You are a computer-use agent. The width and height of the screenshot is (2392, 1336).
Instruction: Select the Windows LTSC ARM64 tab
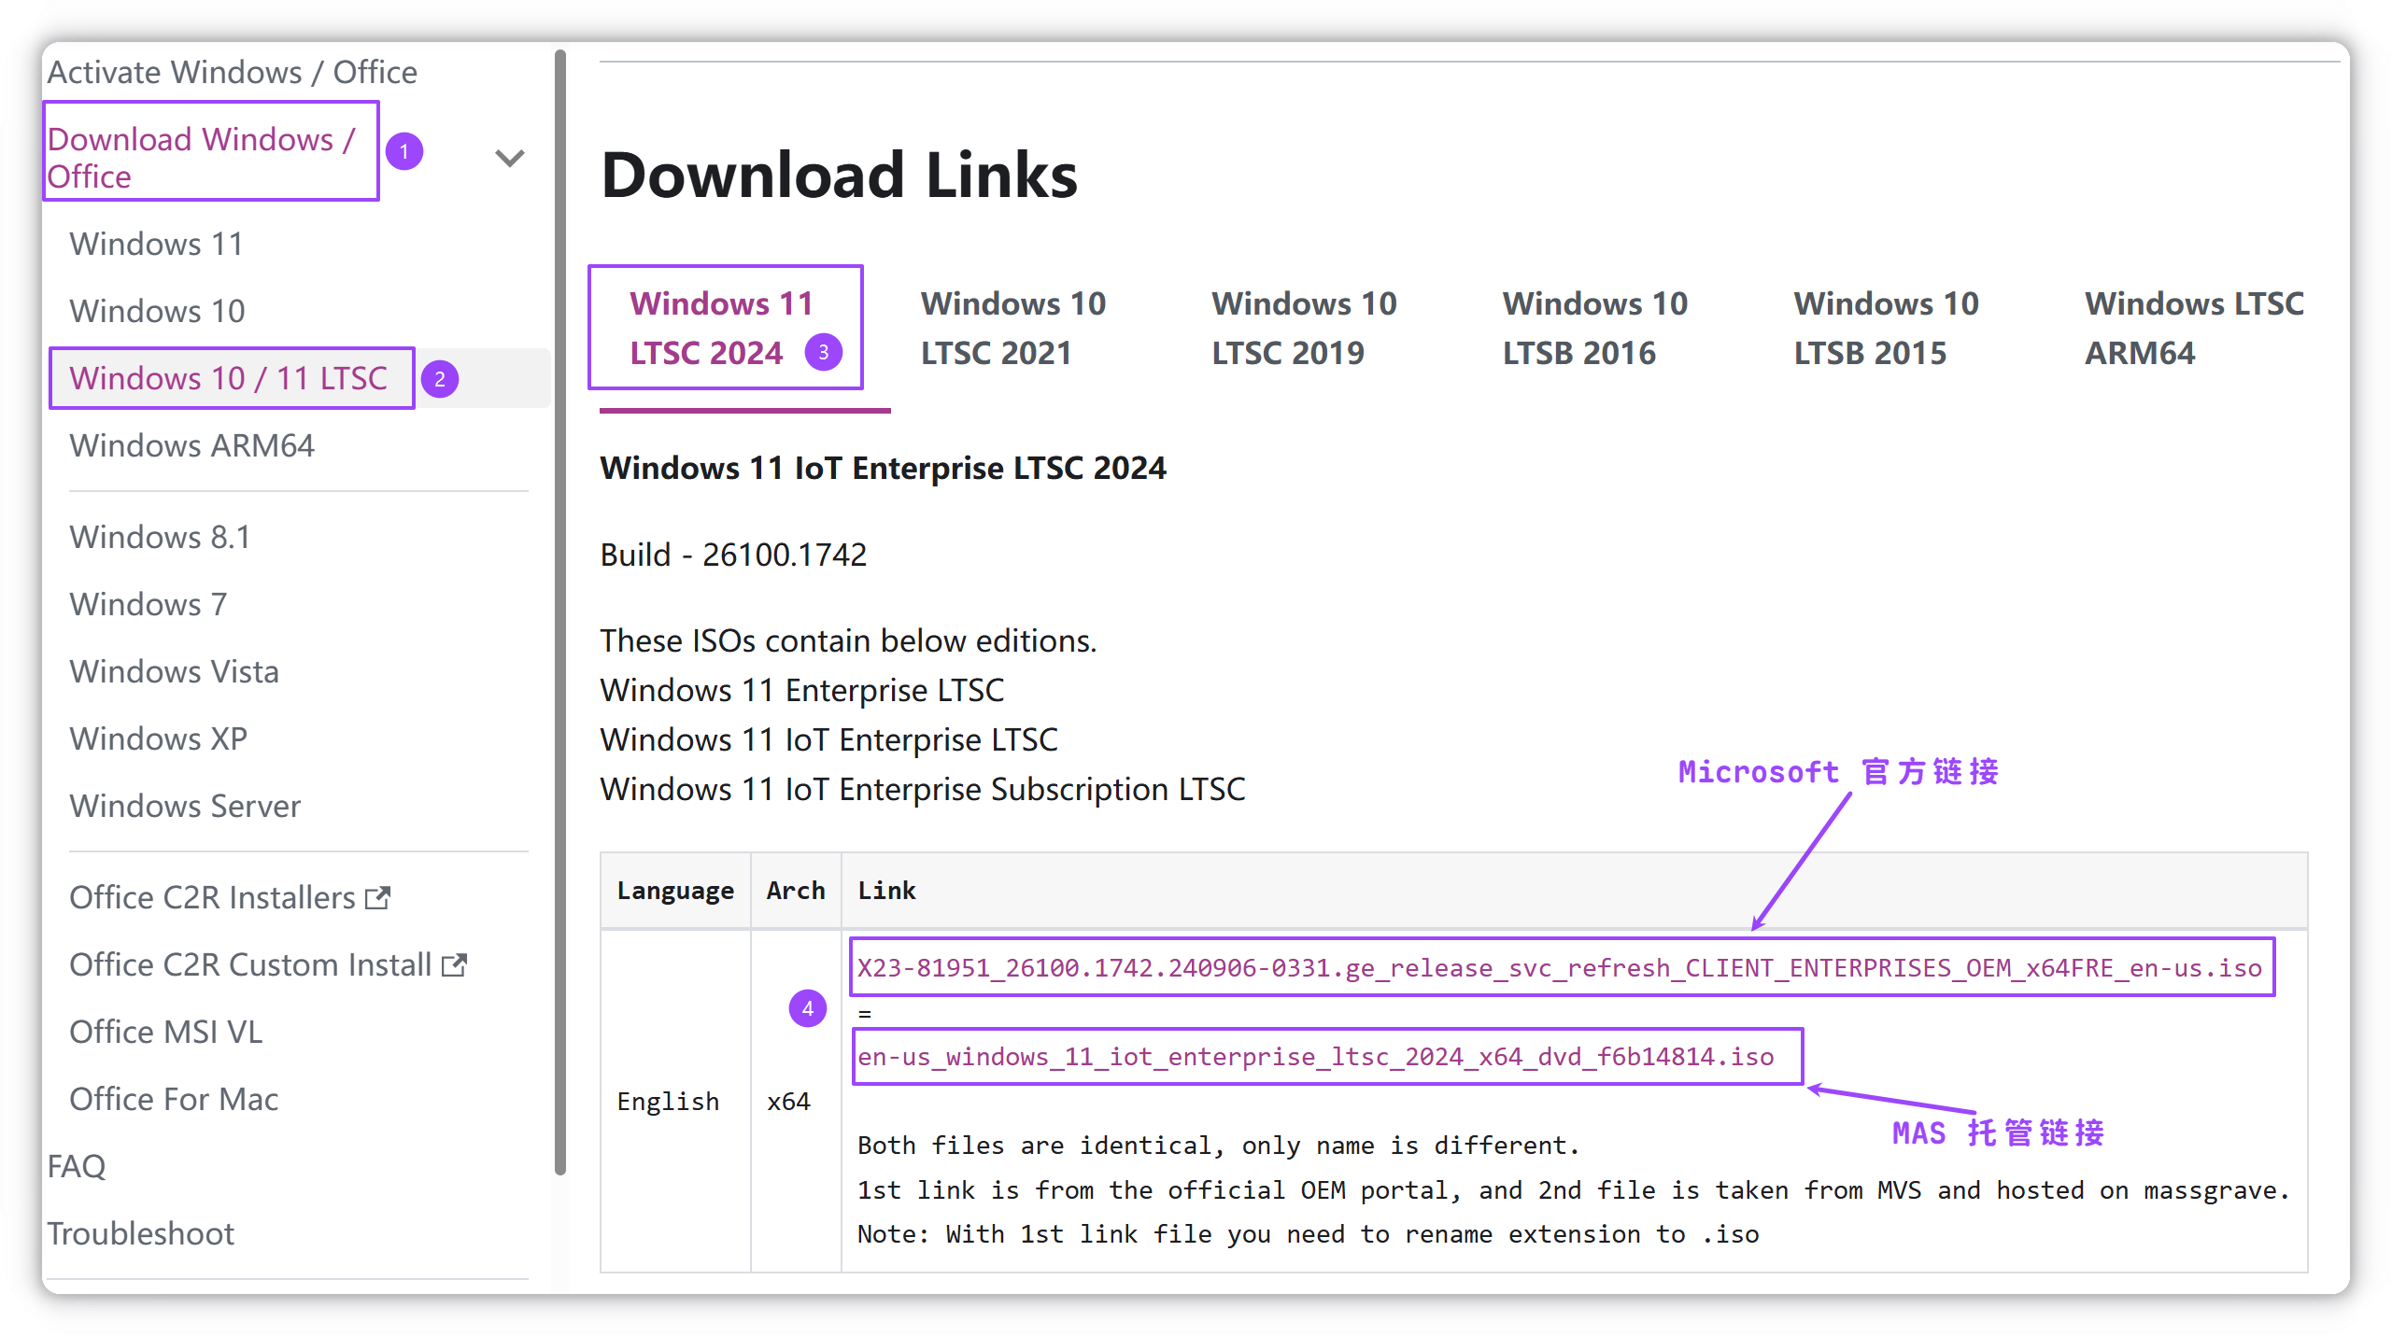2194,327
